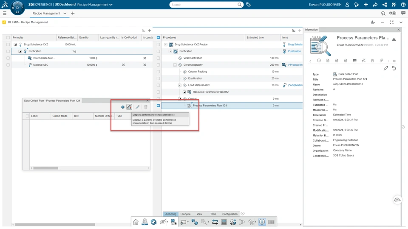Toggle the Label column header checkbox
Viewport: 408px width, 229px height.
click(27, 116)
